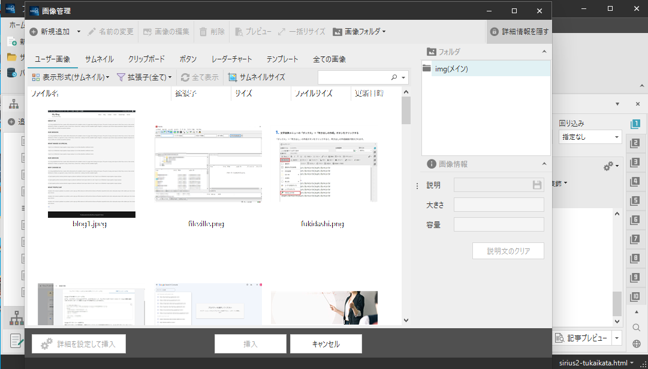Collapse the フォルダ panel with its arrow
648x369 pixels.
coord(544,52)
